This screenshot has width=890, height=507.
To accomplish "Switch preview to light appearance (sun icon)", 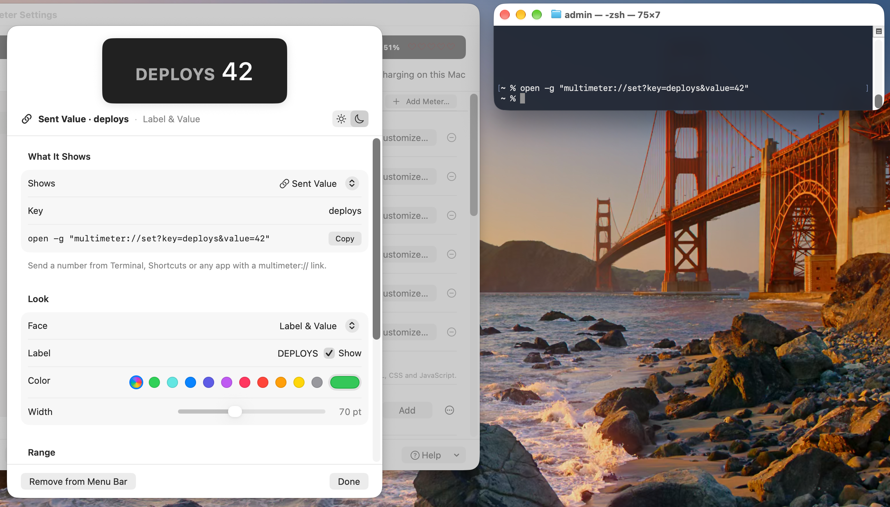I will click(x=341, y=119).
